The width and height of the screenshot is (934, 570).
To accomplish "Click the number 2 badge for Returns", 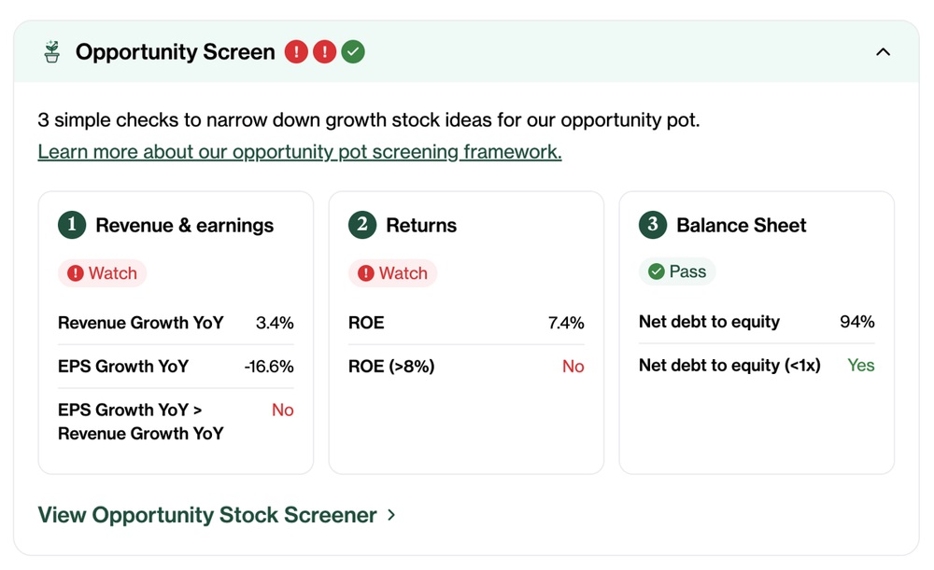I will pyautogui.click(x=362, y=225).
